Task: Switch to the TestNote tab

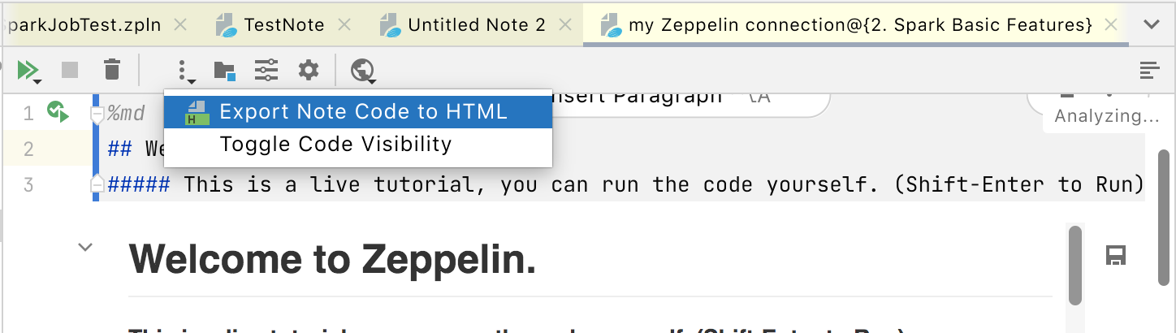Action: 282,25
